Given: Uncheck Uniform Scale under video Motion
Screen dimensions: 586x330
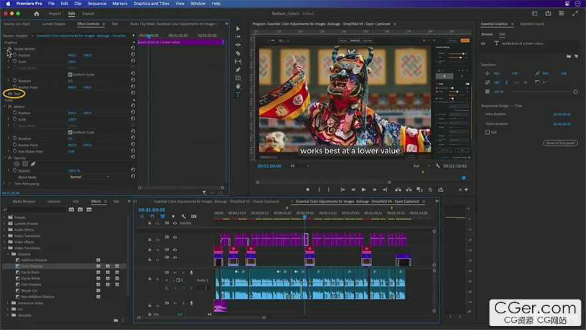Looking at the screenshot, I should pos(70,132).
